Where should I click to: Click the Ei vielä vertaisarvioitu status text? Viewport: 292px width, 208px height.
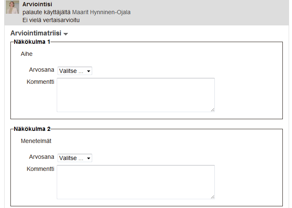pos(51,20)
